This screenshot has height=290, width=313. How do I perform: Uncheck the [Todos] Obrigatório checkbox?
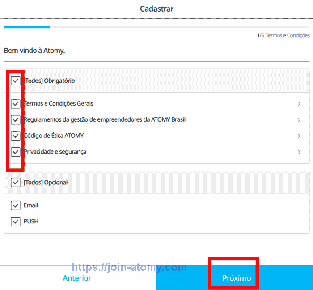tap(16, 81)
